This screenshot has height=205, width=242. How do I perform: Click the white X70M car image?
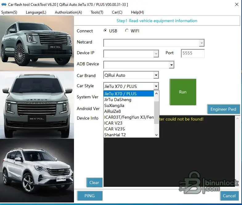pyautogui.click(x=37, y=170)
